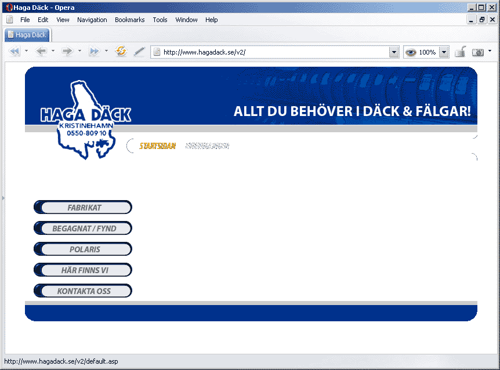
Task: Click the STARTSIDAN link
Action: point(158,146)
